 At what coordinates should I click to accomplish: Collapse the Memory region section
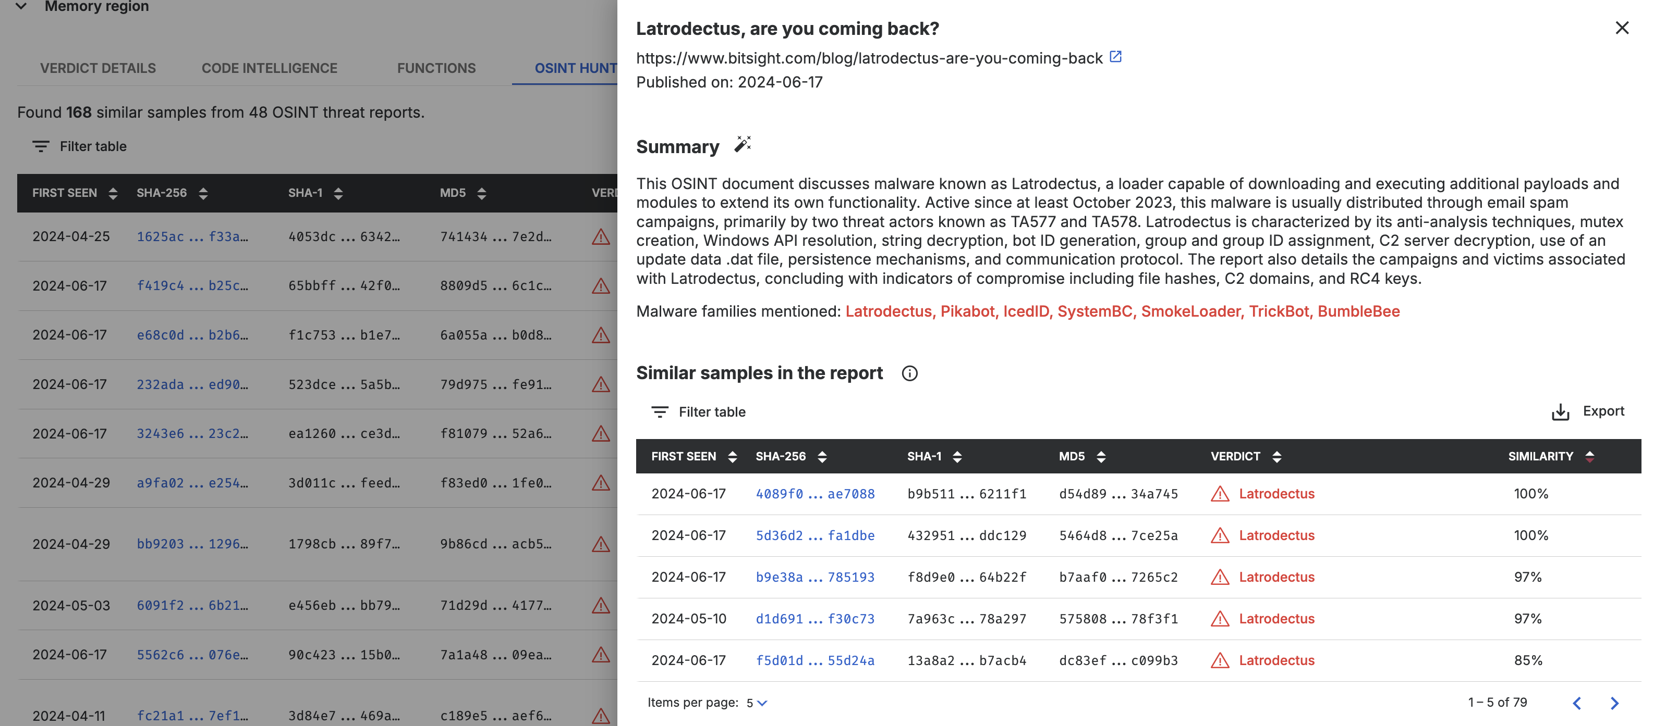tap(21, 6)
